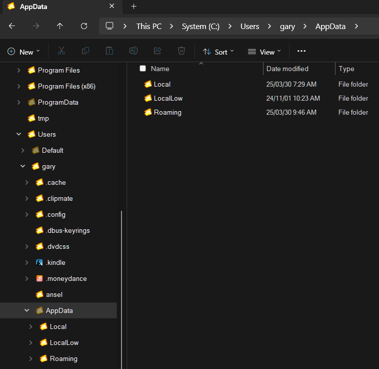Expand the Program Files tree node
379x369 pixels.
click(18, 70)
